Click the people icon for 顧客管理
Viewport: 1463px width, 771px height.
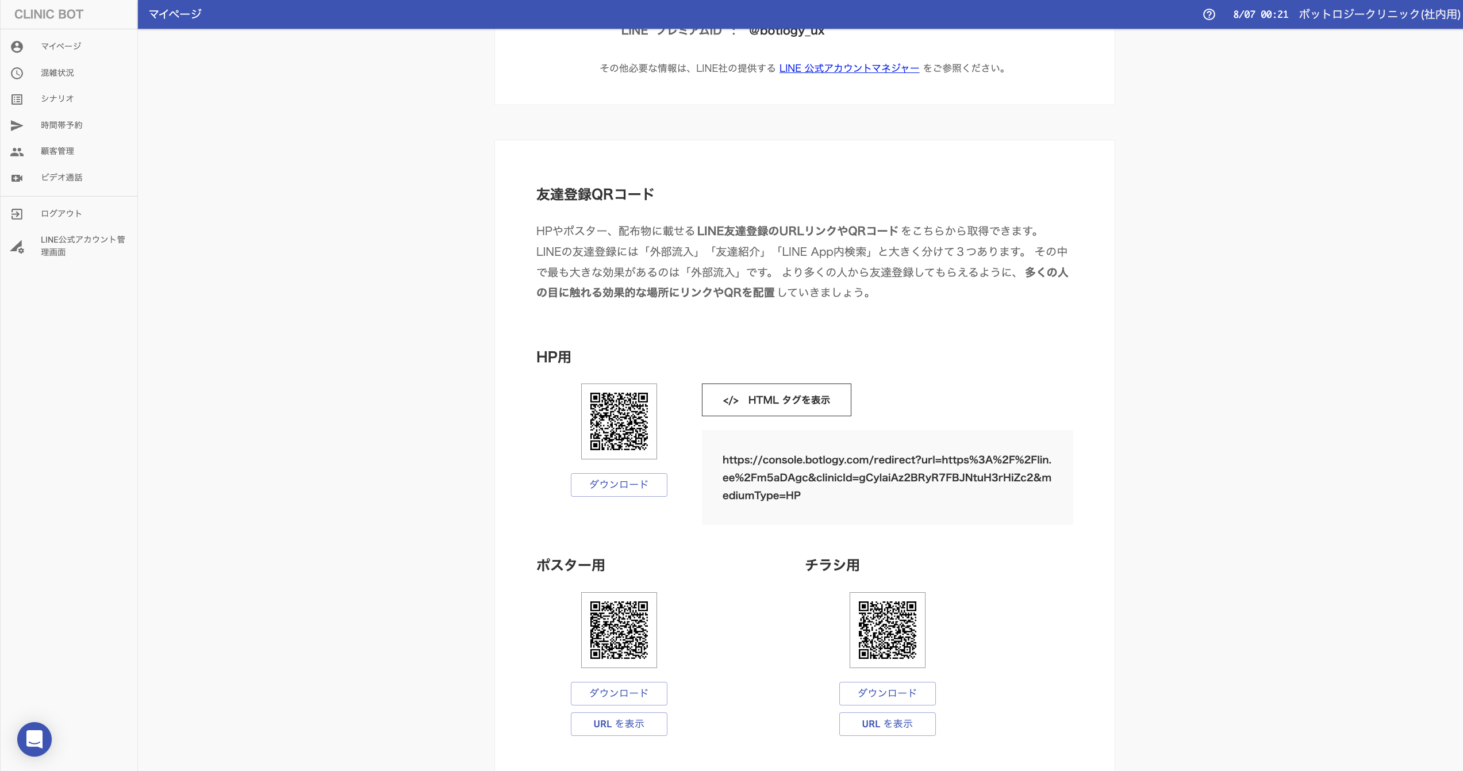[x=17, y=152]
